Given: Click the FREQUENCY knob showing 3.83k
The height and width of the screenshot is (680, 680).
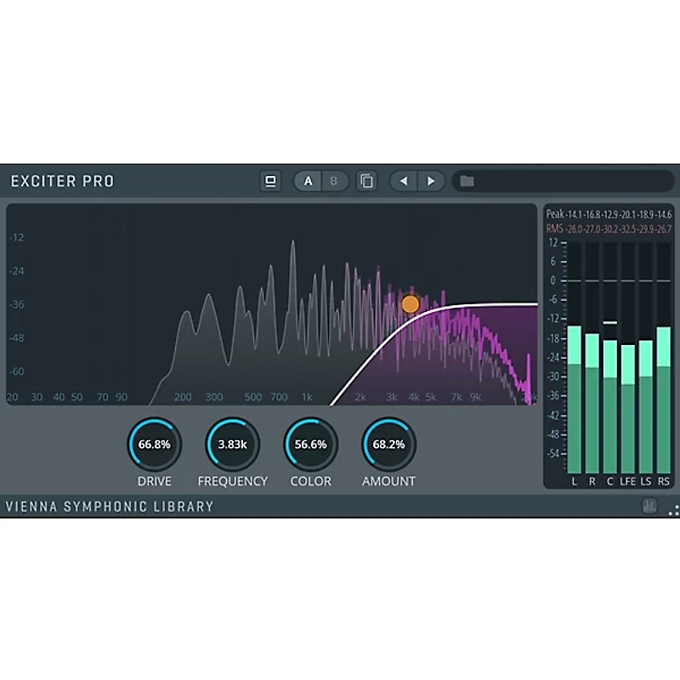Looking at the screenshot, I should pyautogui.click(x=232, y=443).
